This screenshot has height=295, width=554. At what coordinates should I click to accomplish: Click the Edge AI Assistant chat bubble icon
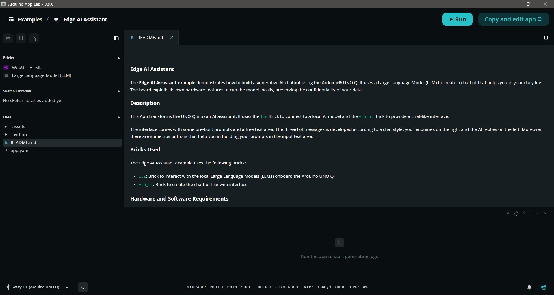pos(56,19)
